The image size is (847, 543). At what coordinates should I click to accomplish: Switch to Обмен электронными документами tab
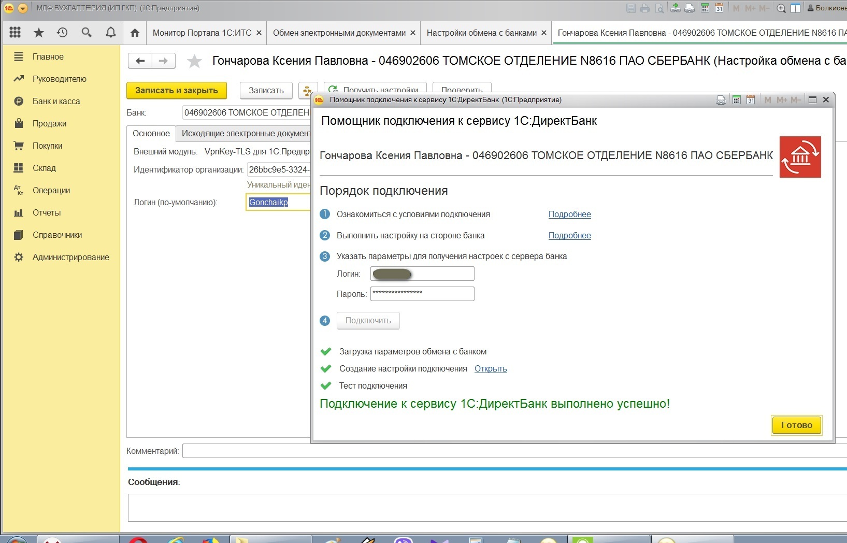[339, 33]
